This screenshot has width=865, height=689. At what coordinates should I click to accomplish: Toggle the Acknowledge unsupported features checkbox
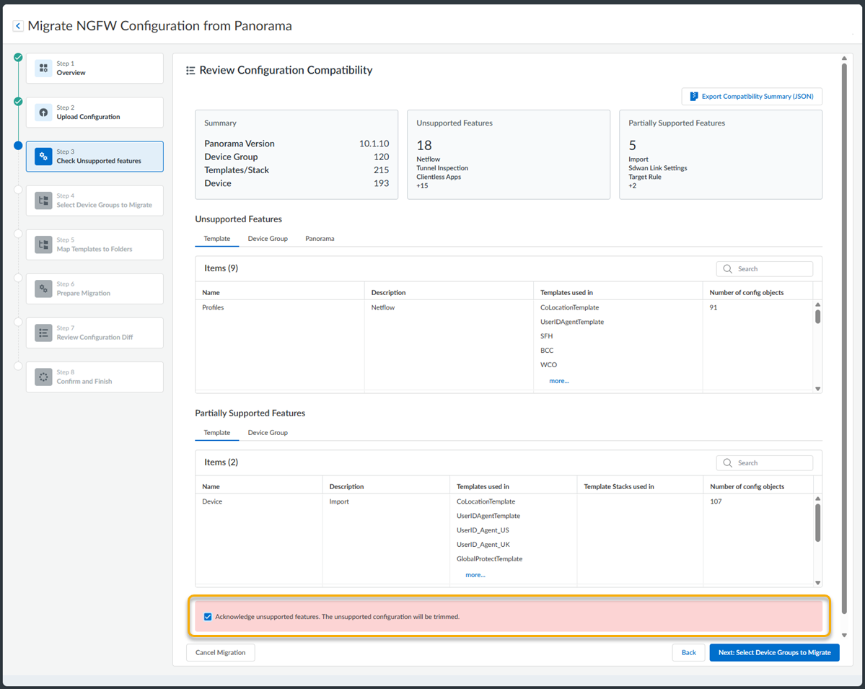pos(208,617)
